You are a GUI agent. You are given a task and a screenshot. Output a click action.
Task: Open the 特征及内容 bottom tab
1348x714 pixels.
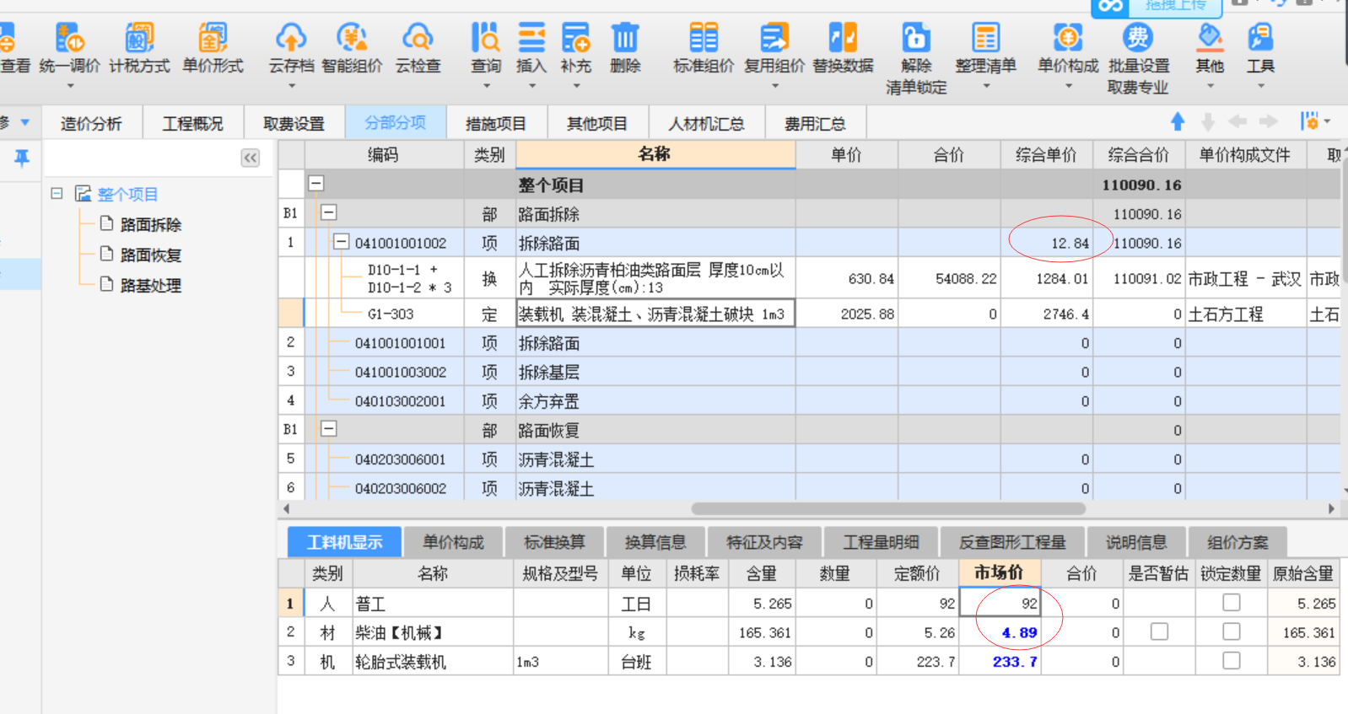click(764, 542)
